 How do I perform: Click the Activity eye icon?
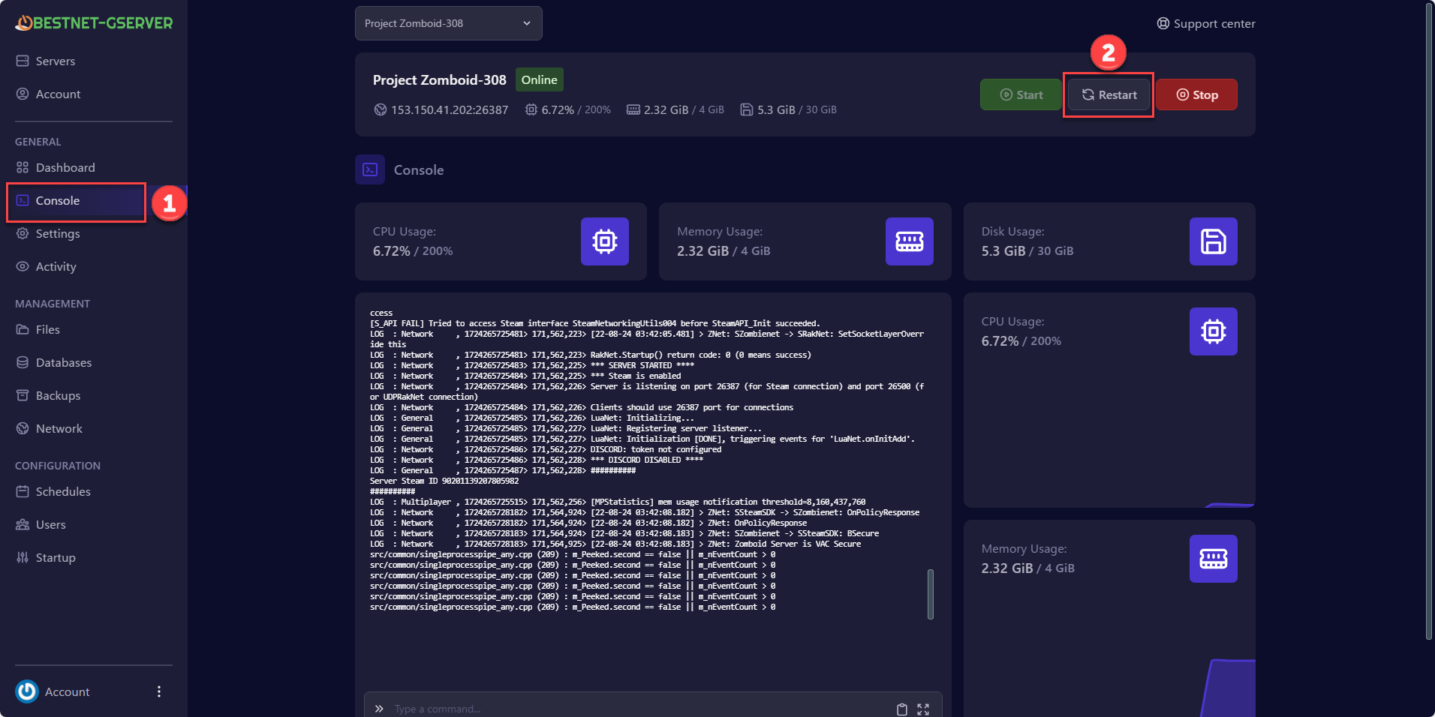[x=23, y=266]
